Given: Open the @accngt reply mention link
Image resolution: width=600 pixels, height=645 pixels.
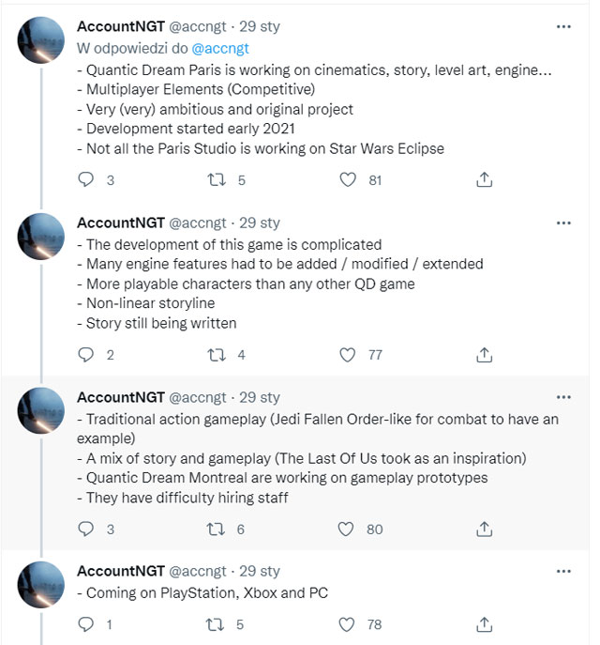Looking at the screenshot, I should click(x=220, y=49).
